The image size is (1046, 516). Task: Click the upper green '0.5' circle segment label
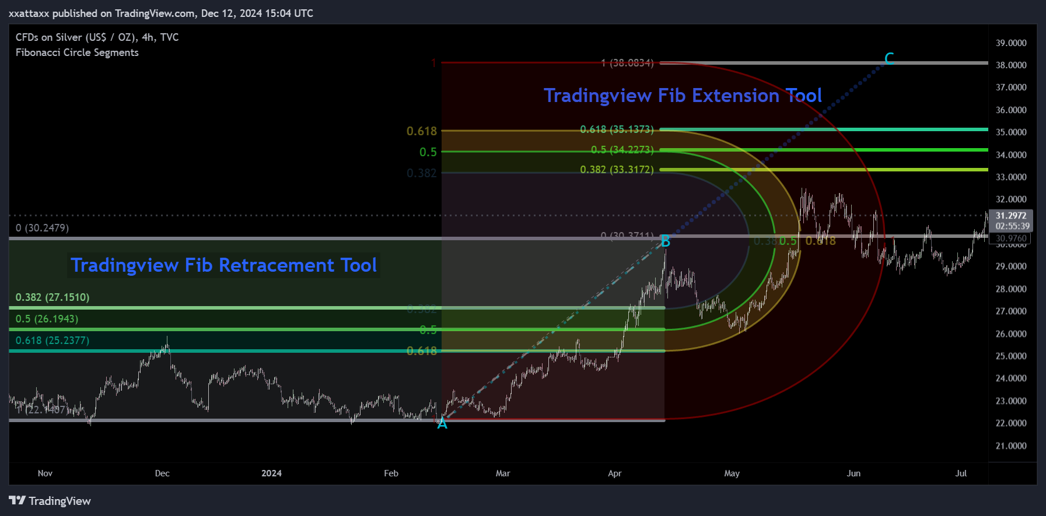(428, 152)
